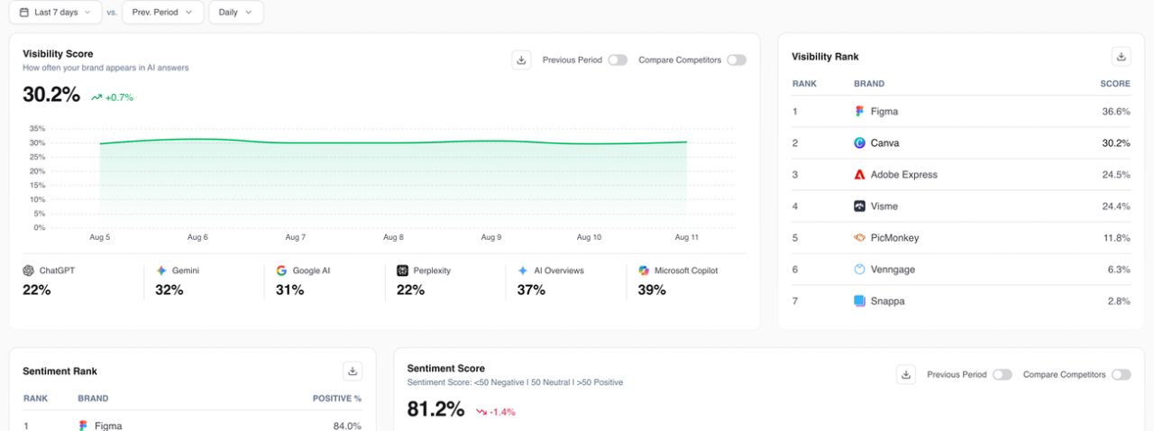Click the 32% Gemini value

[x=169, y=290]
